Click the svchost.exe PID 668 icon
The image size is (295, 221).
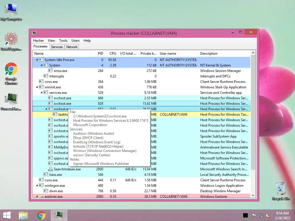pos(50,98)
